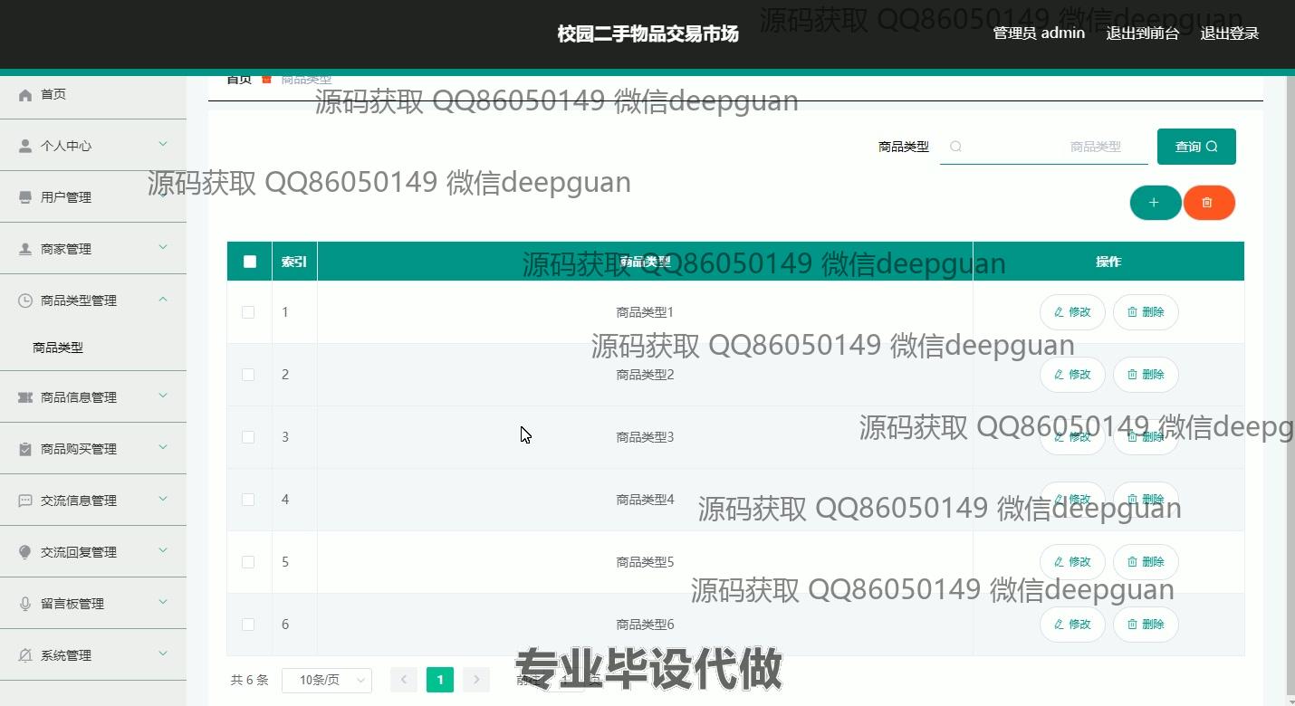Select the checkbox for row 5
The height and width of the screenshot is (706, 1295).
pos(248,562)
